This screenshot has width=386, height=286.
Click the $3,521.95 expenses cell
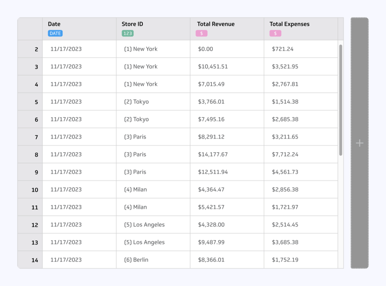(301, 66)
